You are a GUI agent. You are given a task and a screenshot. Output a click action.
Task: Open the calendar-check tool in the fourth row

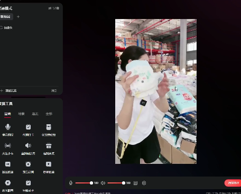(x=28, y=183)
